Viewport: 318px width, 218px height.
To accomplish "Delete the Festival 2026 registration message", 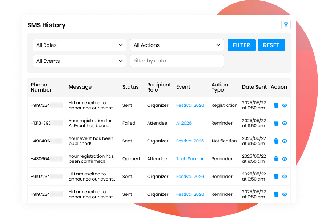I will click(276, 105).
